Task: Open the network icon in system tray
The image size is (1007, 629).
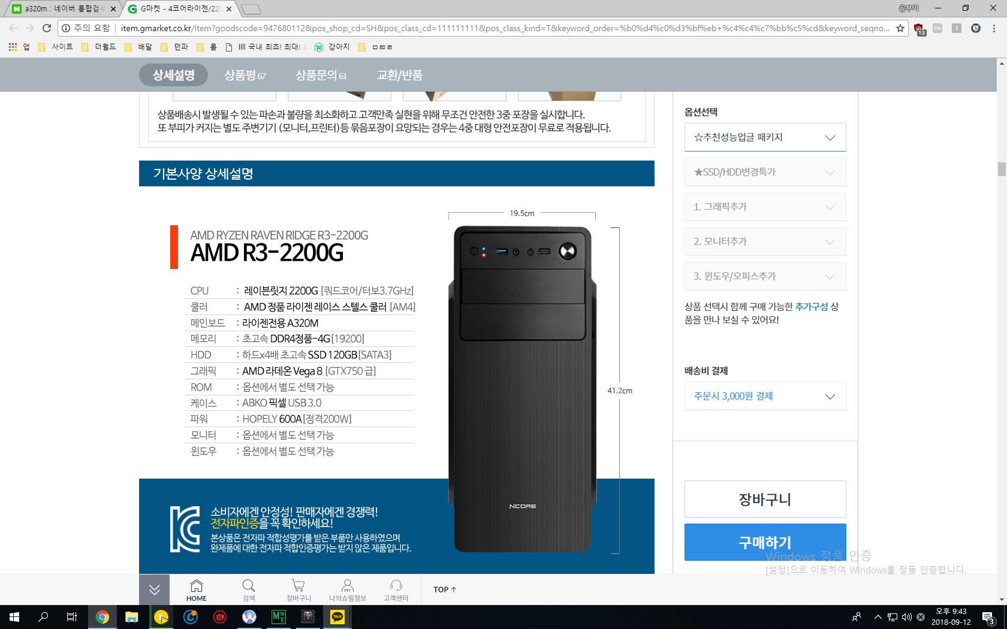Action: 893,617
